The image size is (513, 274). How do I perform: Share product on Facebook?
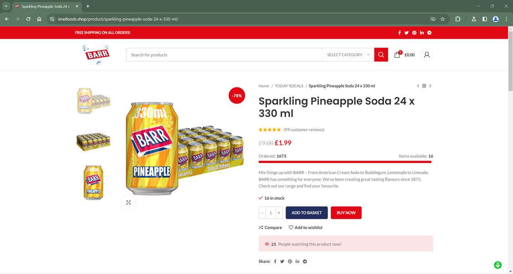pyautogui.click(x=275, y=261)
